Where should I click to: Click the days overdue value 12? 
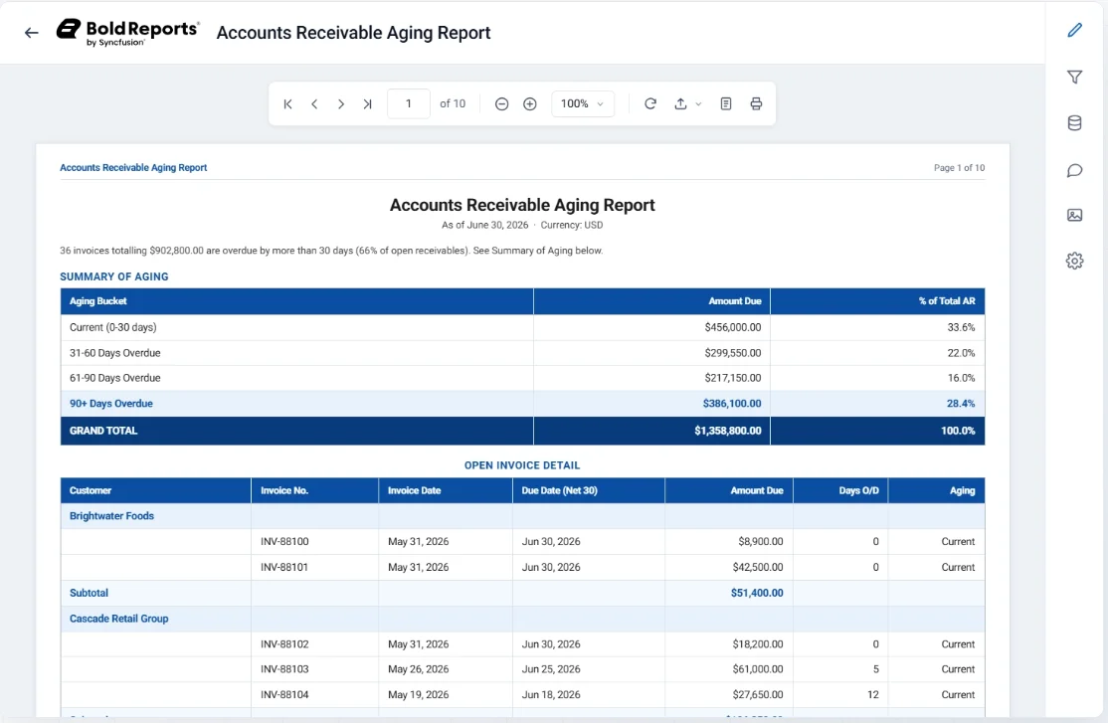tap(873, 695)
